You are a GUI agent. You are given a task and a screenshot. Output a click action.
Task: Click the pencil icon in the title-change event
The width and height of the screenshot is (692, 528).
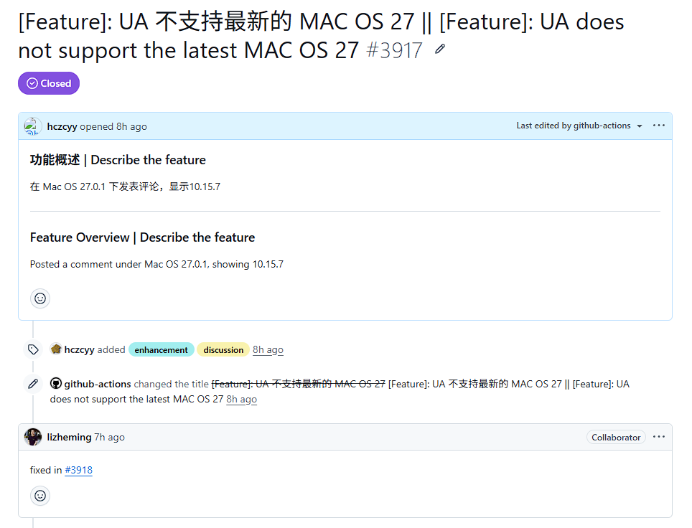click(x=33, y=384)
